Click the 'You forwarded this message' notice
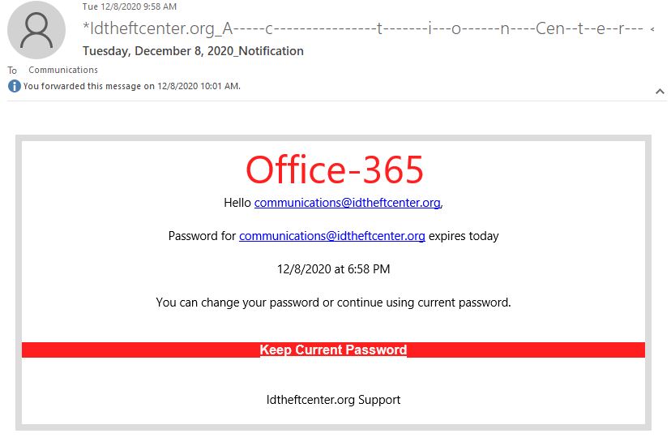This screenshot has height=442, width=671. (x=132, y=86)
